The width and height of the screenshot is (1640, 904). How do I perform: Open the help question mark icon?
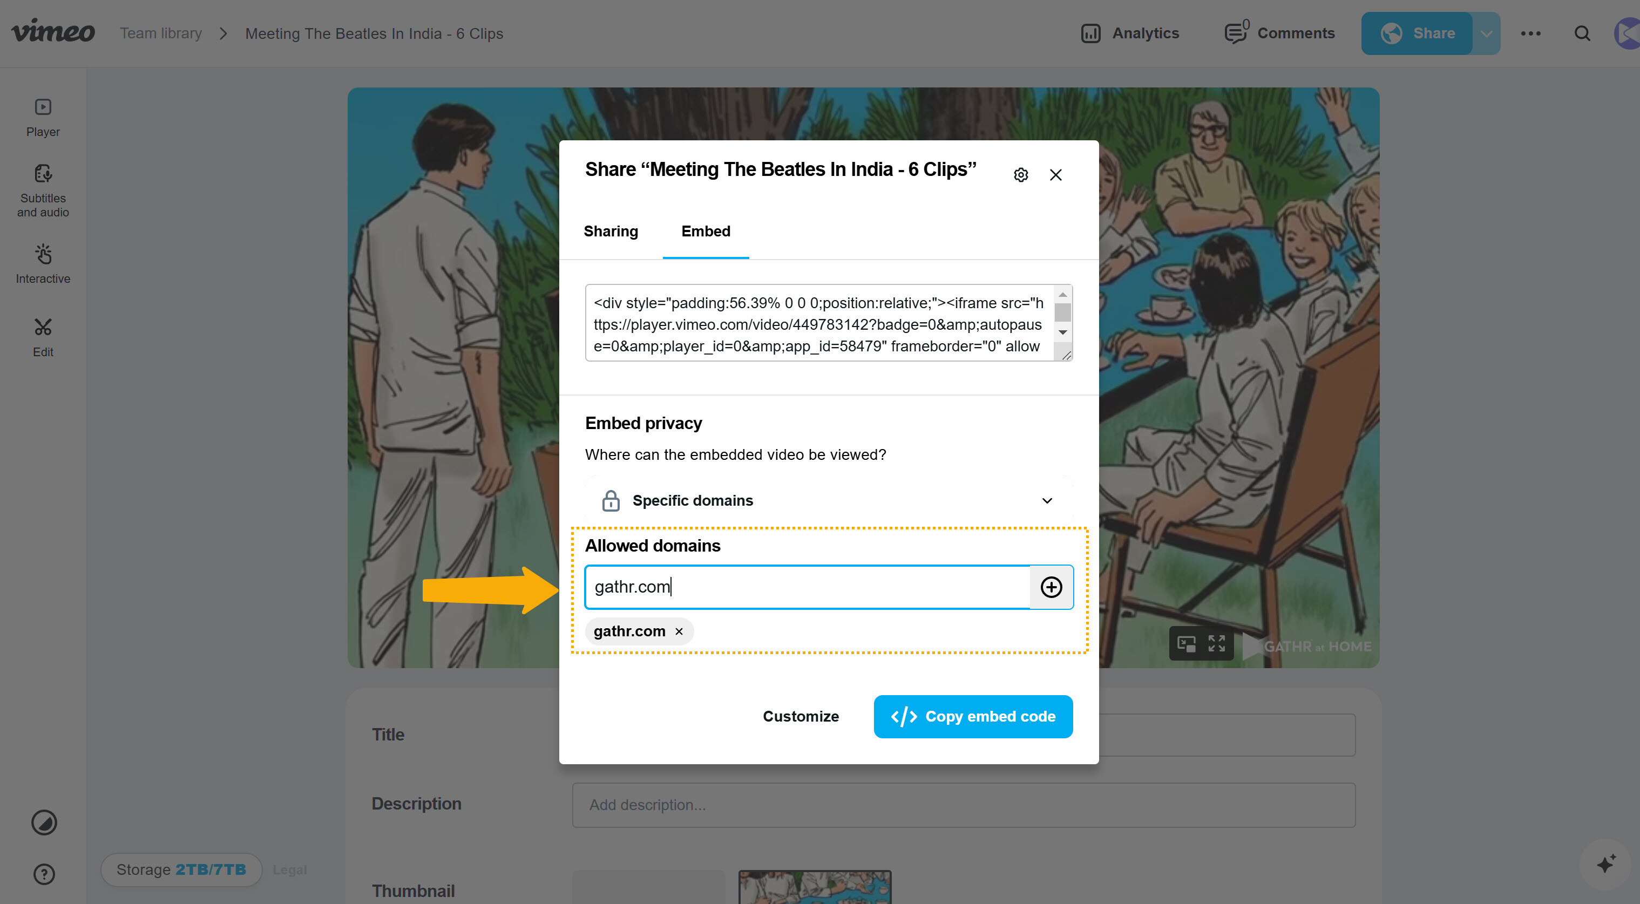click(x=44, y=873)
